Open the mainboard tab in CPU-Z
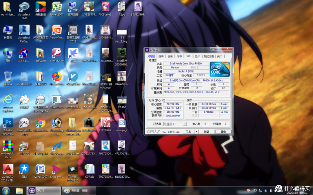The height and width of the screenshot is (195, 313). (170, 56)
